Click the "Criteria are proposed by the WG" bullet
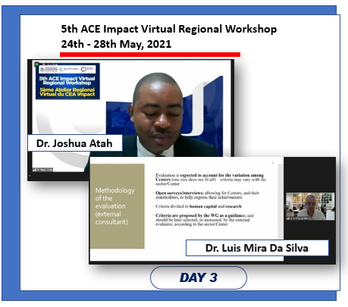This screenshot has height=307, width=348. pyautogui.click(x=204, y=220)
